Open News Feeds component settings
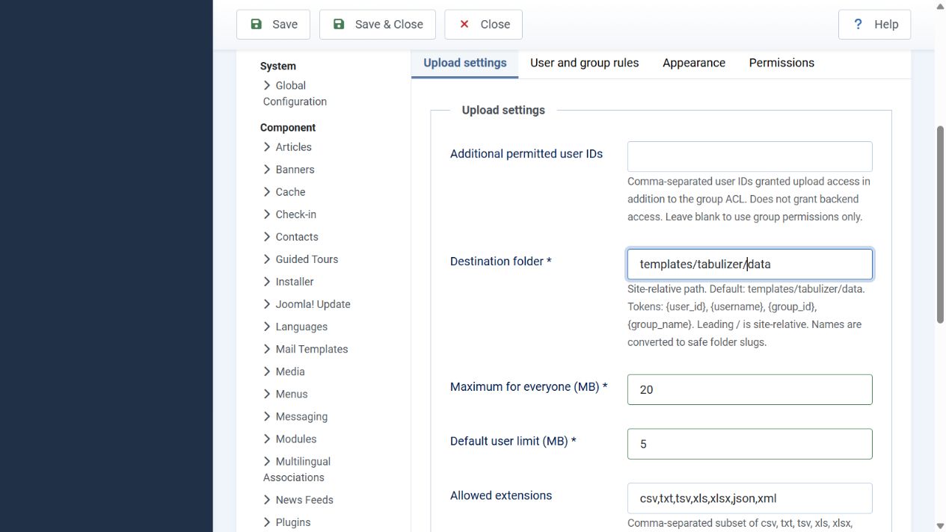Viewport: 946px width, 532px height. point(298,500)
